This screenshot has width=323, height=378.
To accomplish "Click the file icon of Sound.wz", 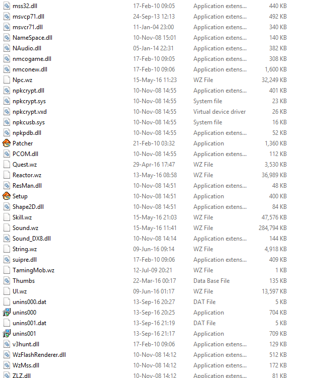I will click(7, 228).
